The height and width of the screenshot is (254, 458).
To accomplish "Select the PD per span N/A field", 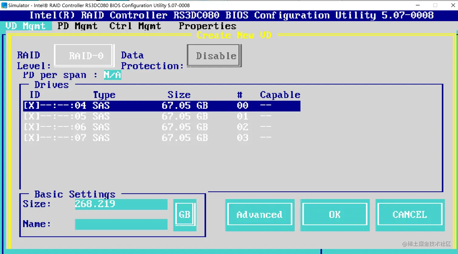I will pyautogui.click(x=112, y=75).
